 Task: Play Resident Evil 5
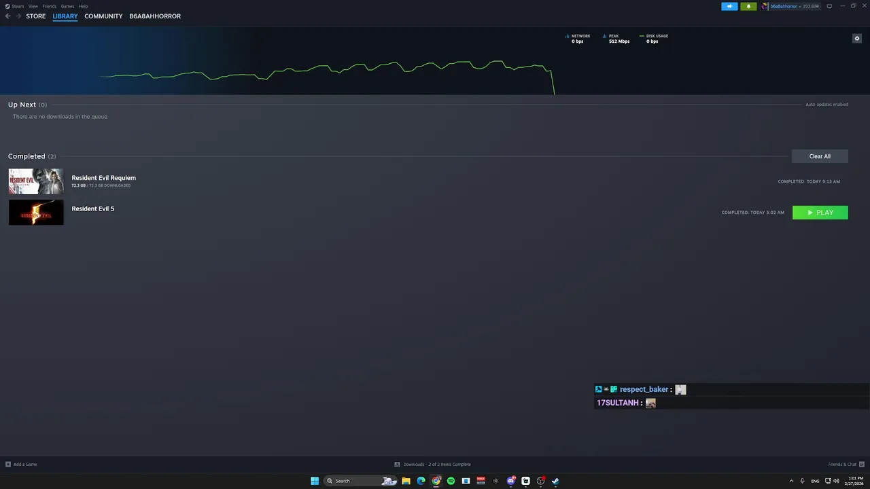coord(820,213)
